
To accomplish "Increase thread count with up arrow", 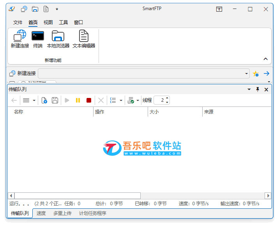I will pos(167,98).
